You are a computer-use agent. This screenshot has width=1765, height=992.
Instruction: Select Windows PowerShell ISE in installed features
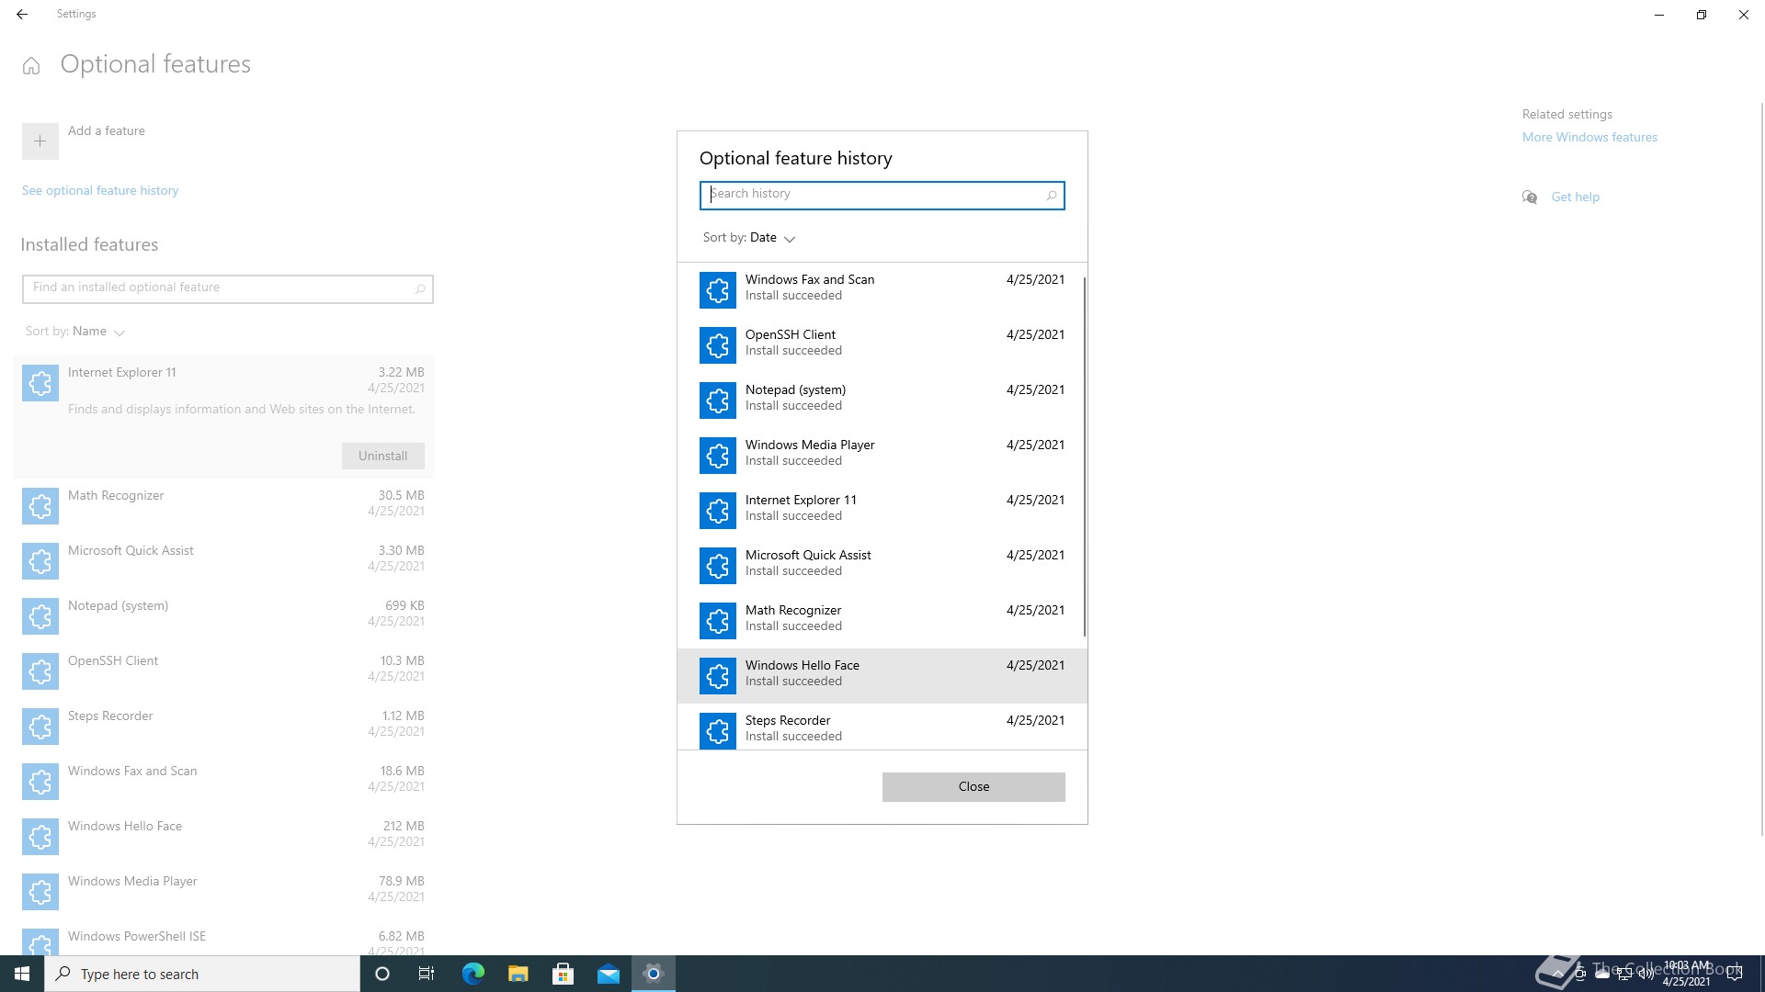[x=223, y=938]
